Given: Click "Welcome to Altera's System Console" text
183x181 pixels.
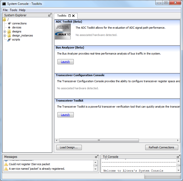Looking at the screenshot, I should pos(133,171).
